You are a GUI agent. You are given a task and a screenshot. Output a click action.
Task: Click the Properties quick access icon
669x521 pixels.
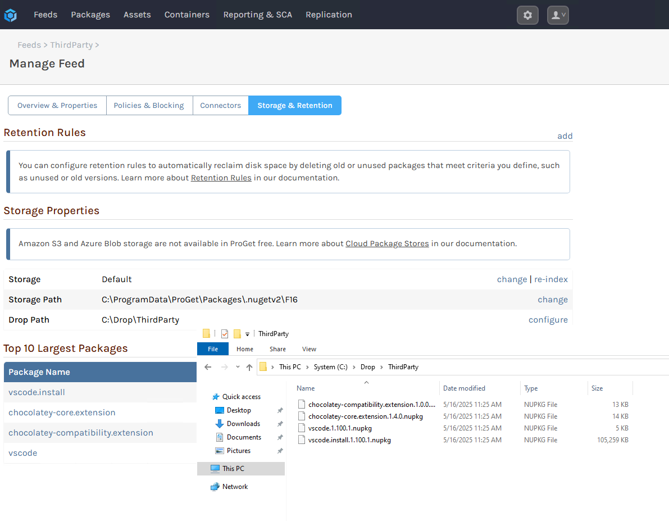coord(225,334)
